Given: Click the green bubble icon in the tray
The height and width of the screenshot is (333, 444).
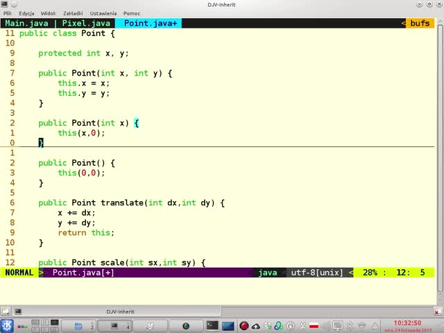Looking at the screenshot, I should [x=268, y=326].
